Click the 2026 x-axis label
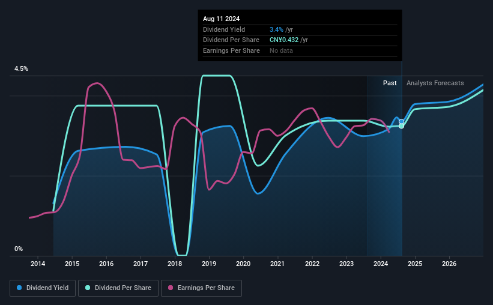493x305 pixels. 449,264
